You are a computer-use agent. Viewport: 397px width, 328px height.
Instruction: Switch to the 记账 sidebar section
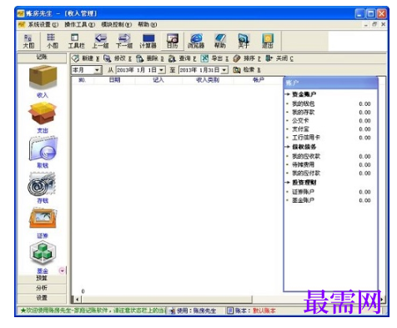(42, 58)
